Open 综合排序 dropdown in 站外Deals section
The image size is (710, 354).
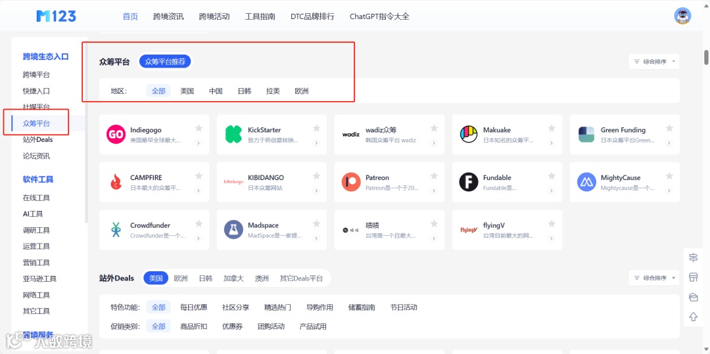coord(654,278)
